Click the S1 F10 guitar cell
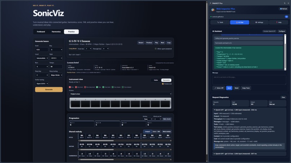This screenshot has height=163, width=291. [90, 145]
